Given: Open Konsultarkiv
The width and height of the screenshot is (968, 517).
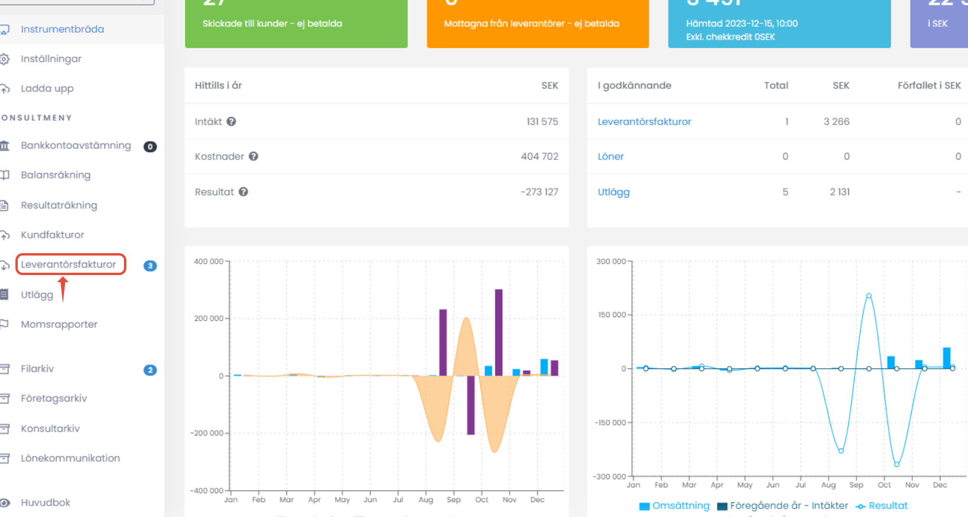Looking at the screenshot, I should point(50,429).
